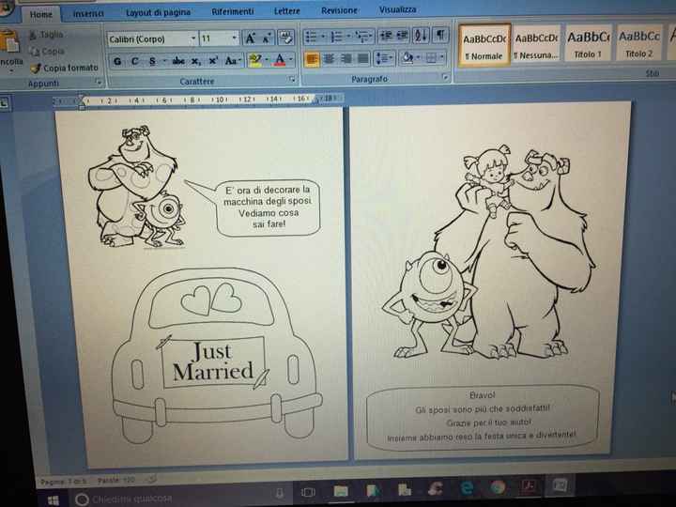This screenshot has height=507, width=676.
Task: Toggle italic (C) formatting
Action: click(x=135, y=61)
